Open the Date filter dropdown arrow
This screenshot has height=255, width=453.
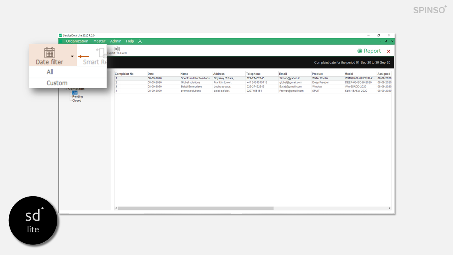(72, 56)
